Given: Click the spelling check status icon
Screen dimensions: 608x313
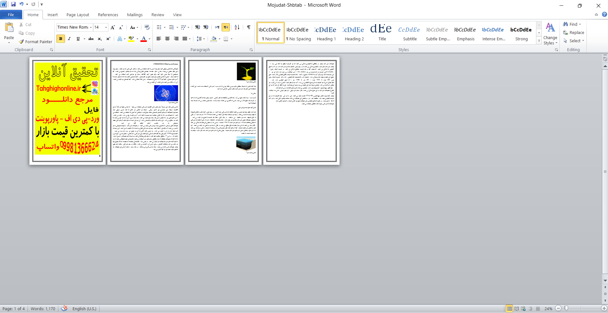Looking at the screenshot, I should pyautogui.click(x=64, y=308).
